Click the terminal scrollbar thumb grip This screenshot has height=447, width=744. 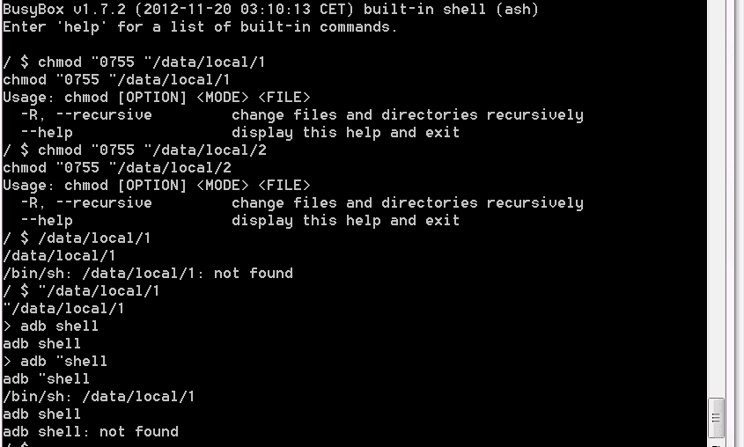[716, 418]
